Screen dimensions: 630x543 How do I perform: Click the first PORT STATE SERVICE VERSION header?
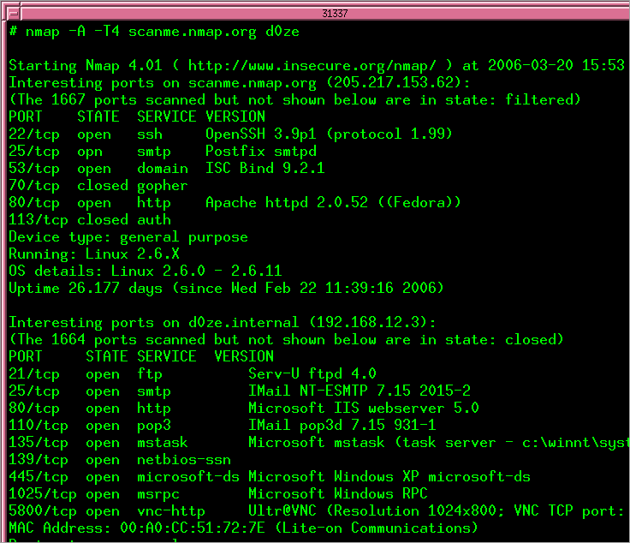(137, 116)
